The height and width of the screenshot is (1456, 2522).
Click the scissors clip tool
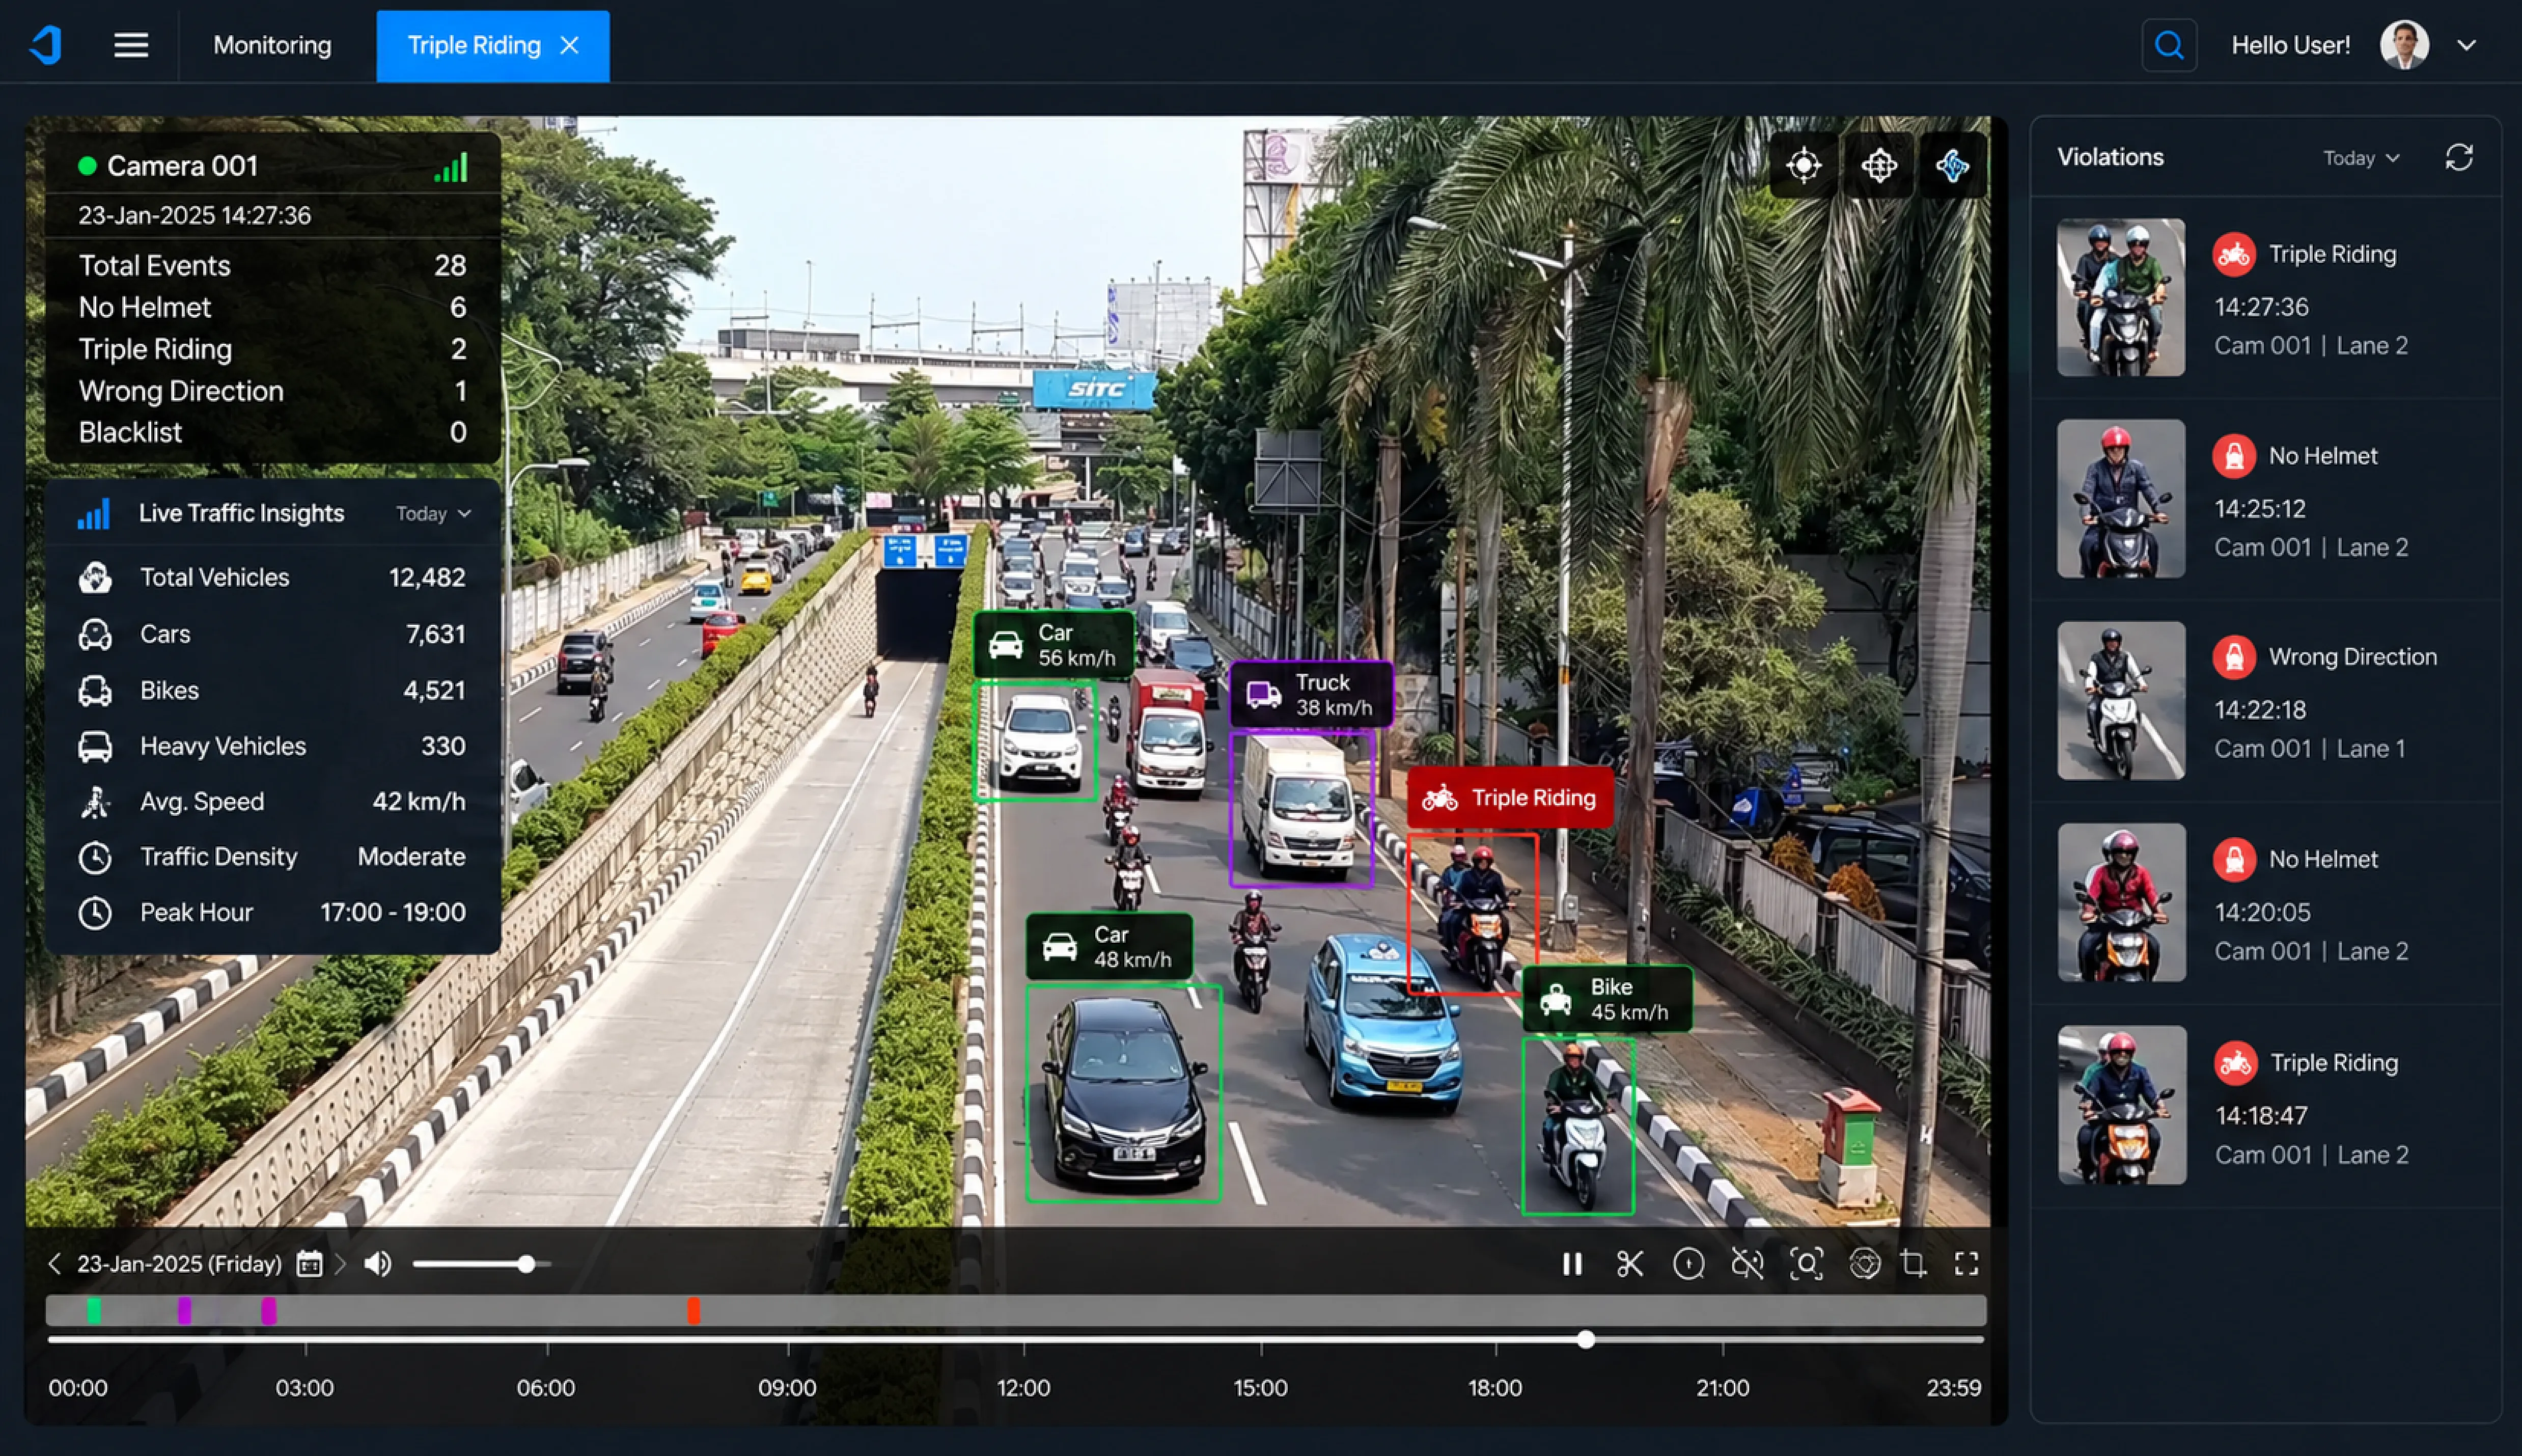[1629, 1264]
